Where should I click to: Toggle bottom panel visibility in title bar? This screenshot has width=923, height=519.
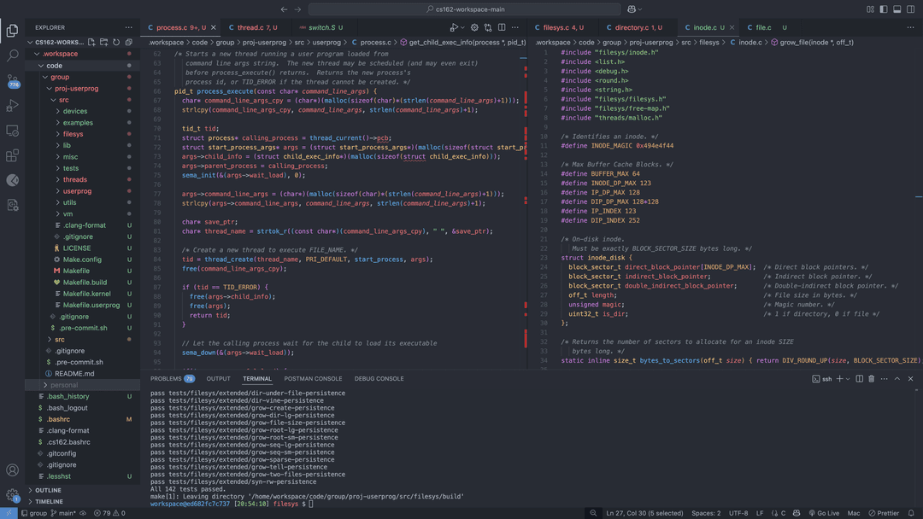(x=897, y=9)
